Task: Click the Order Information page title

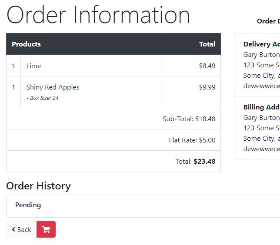Action: [x=98, y=15]
